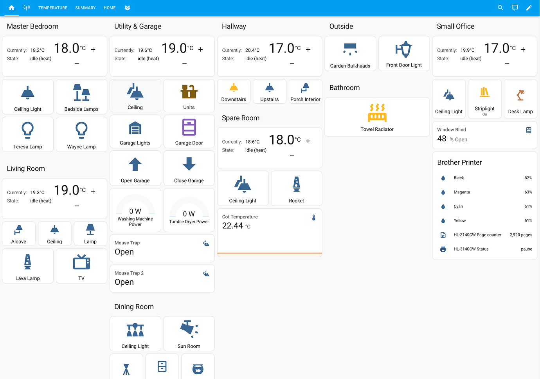Toggle the Living Room Lamp
The width and height of the screenshot is (540, 379).
coord(90,234)
